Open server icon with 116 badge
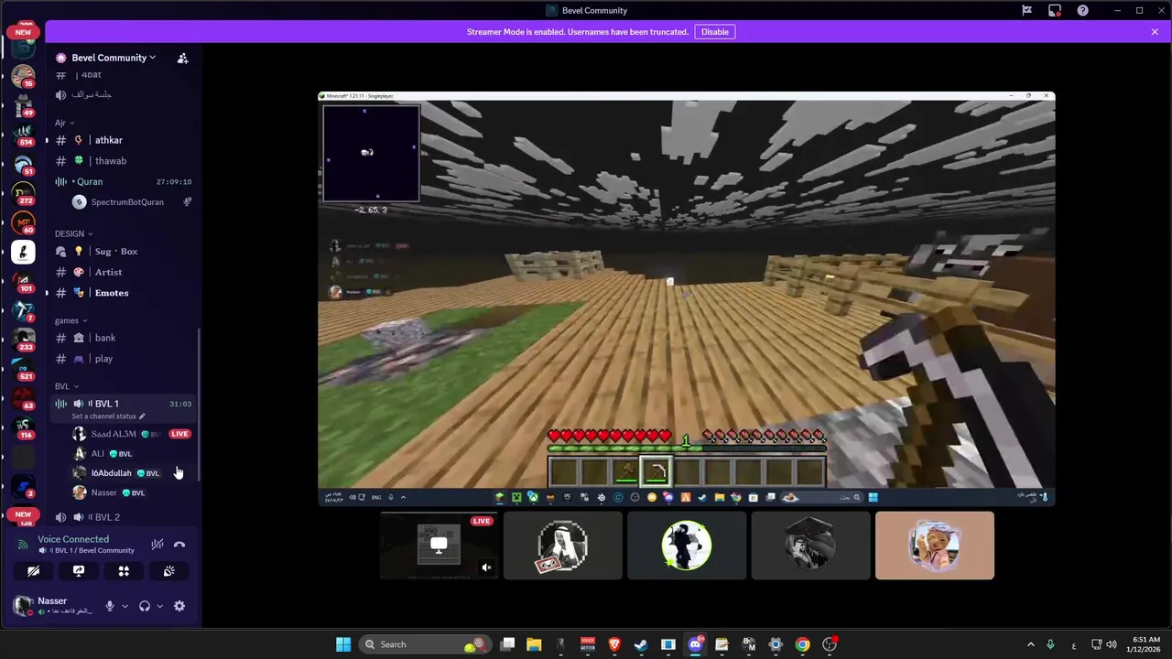Image resolution: width=1172 pixels, height=659 pixels. click(x=23, y=427)
